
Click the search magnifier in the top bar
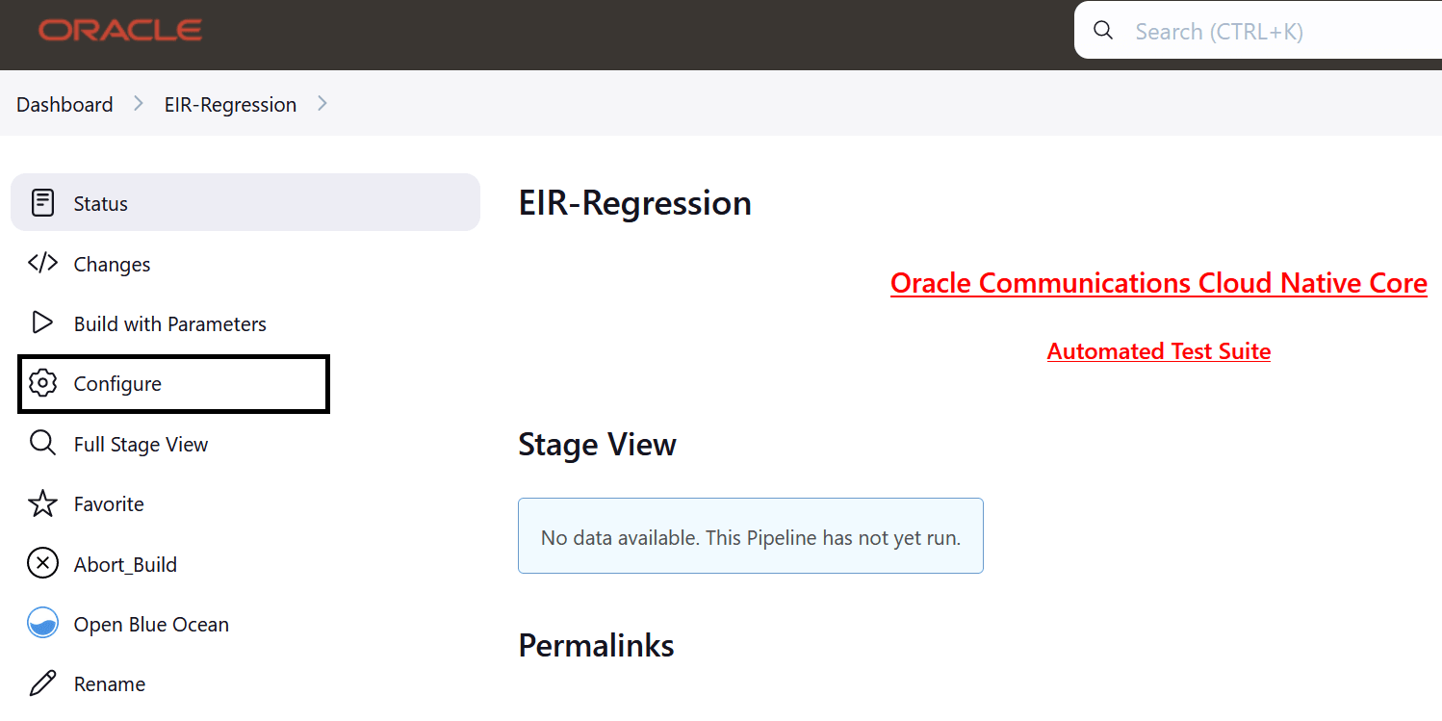pos(1102,30)
